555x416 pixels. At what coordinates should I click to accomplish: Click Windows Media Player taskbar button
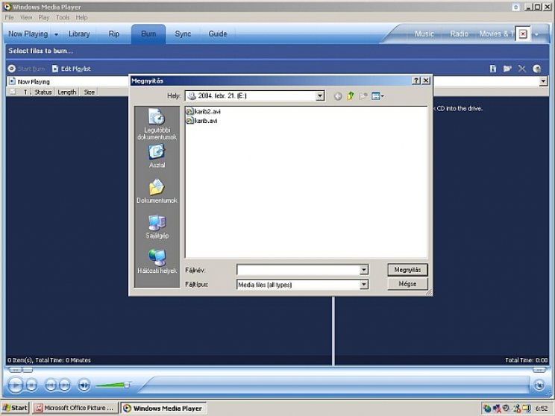coord(163,409)
